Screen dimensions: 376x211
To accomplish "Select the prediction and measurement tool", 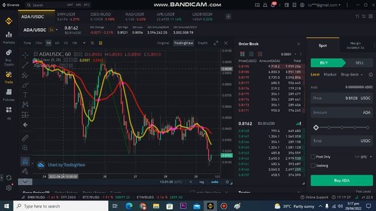I will (x=25, y=115).
